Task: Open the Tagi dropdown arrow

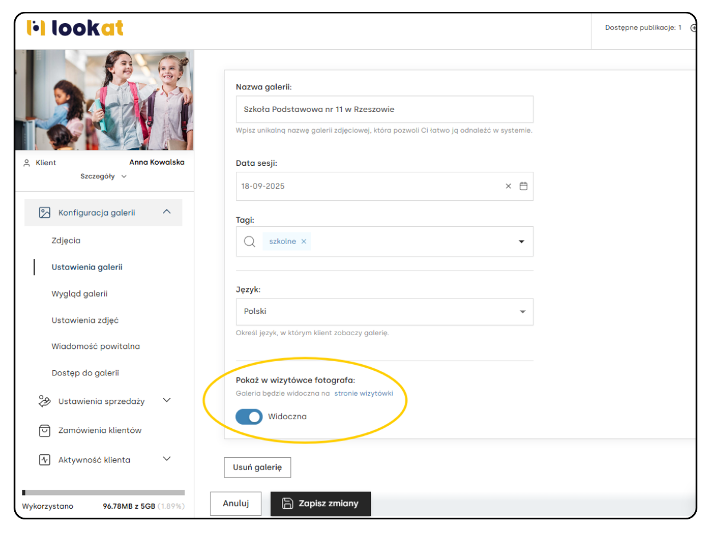Action: (521, 242)
